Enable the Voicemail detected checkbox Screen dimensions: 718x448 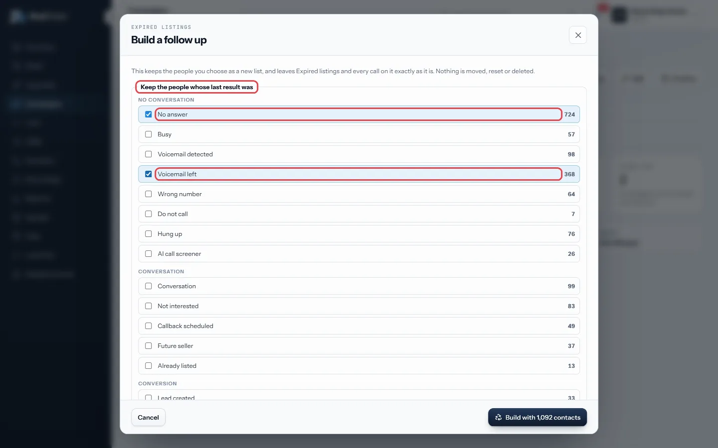149,154
